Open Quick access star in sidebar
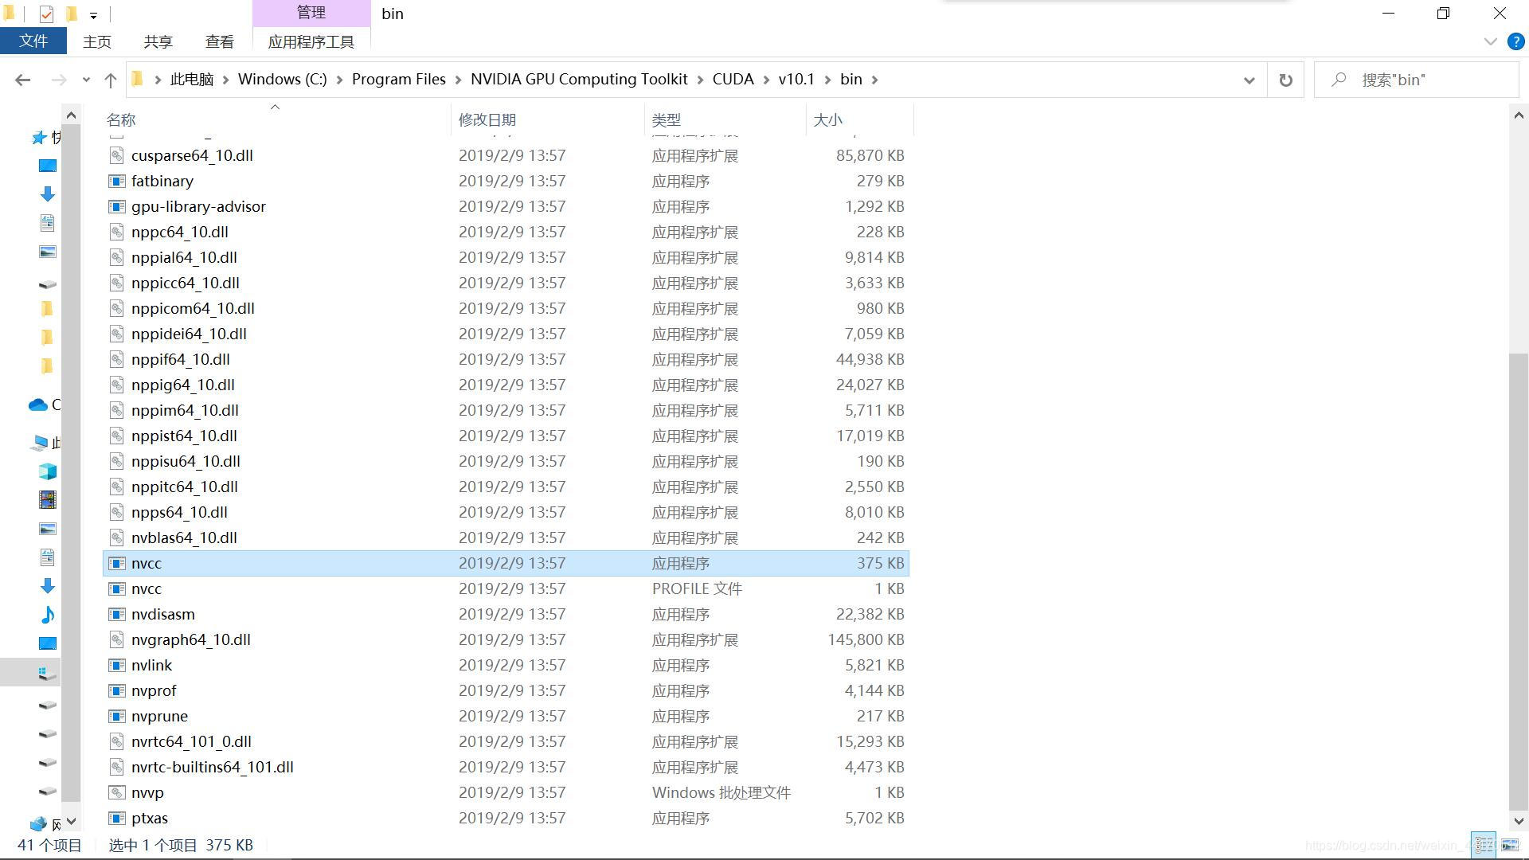Viewport: 1529px width, 860px height. [38, 138]
